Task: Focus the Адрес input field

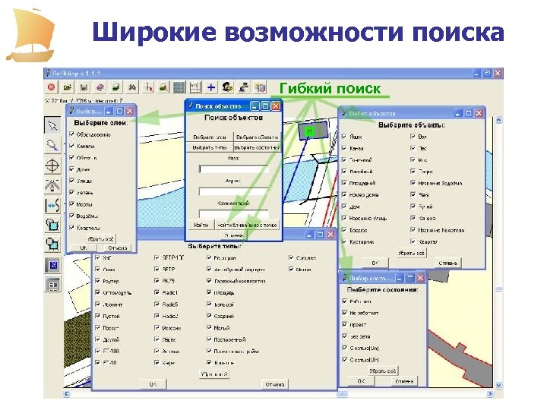Action: pyautogui.click(x=233, y=191)
